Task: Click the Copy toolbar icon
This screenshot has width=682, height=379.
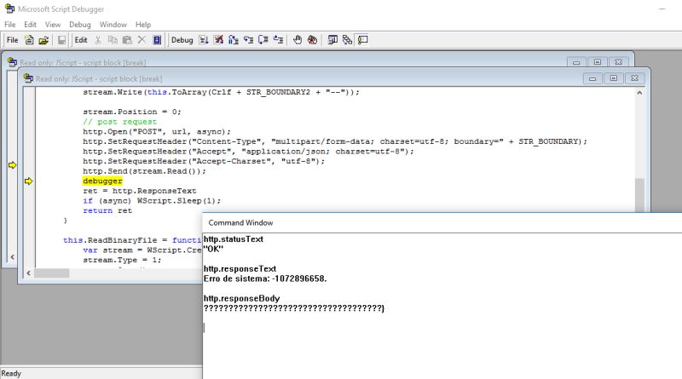Action: coord(113,40)
